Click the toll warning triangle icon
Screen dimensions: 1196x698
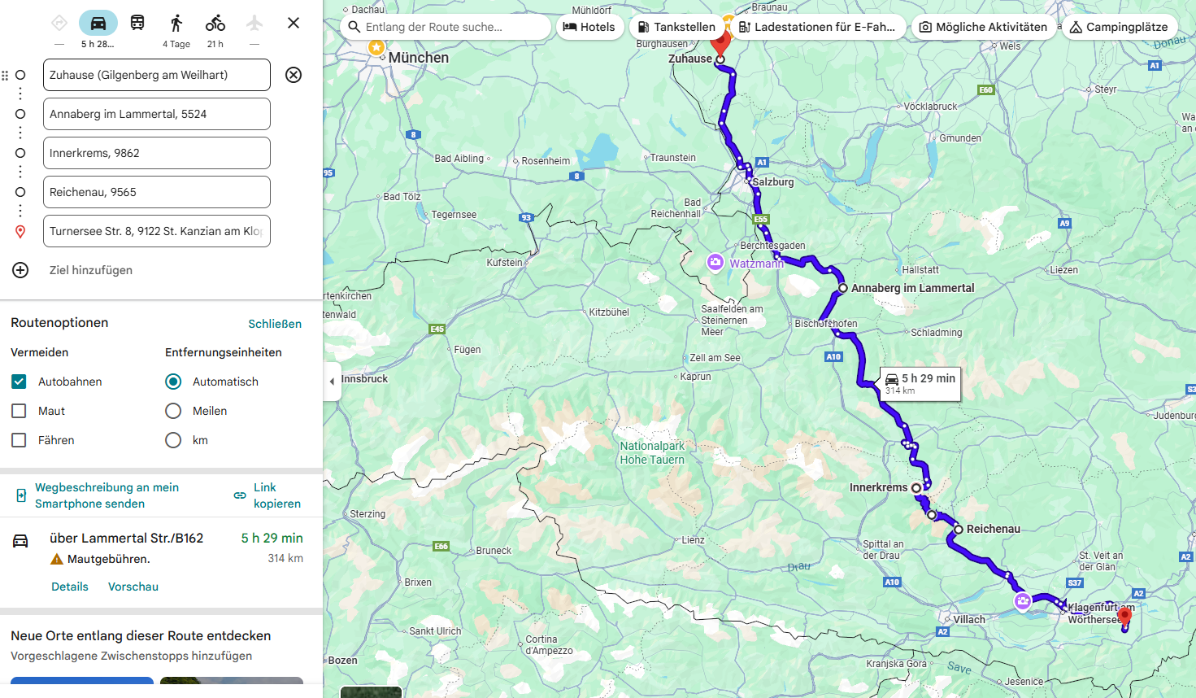[57, 559]
